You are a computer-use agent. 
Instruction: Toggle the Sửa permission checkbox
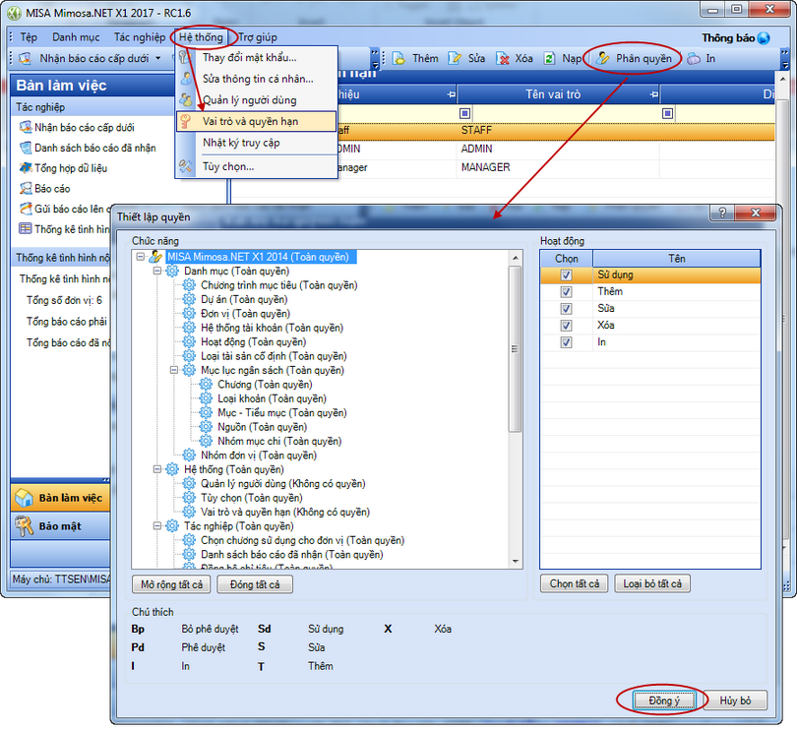[566, 309]
